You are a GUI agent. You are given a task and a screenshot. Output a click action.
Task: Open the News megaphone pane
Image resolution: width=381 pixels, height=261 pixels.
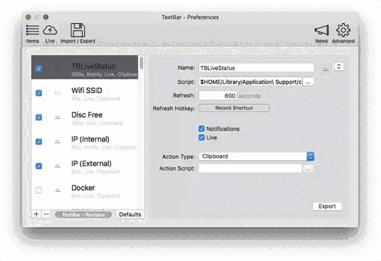point(321,34)
